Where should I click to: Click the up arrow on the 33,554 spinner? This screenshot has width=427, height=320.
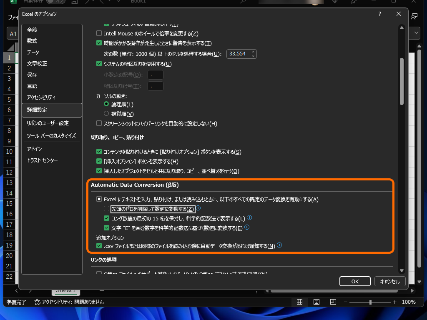pos(253,52)
